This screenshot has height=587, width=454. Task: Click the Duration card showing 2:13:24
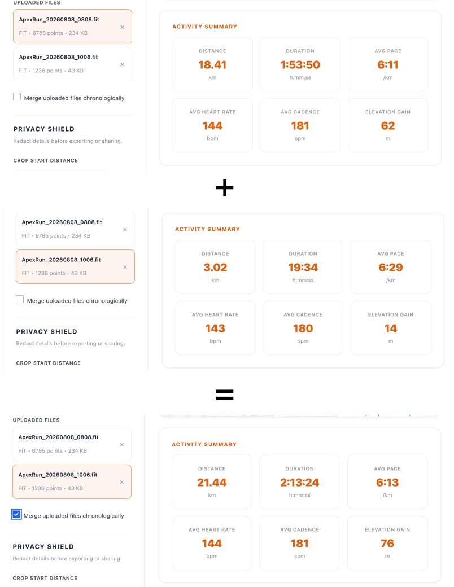pyautogui.click(x=300, y=482)
